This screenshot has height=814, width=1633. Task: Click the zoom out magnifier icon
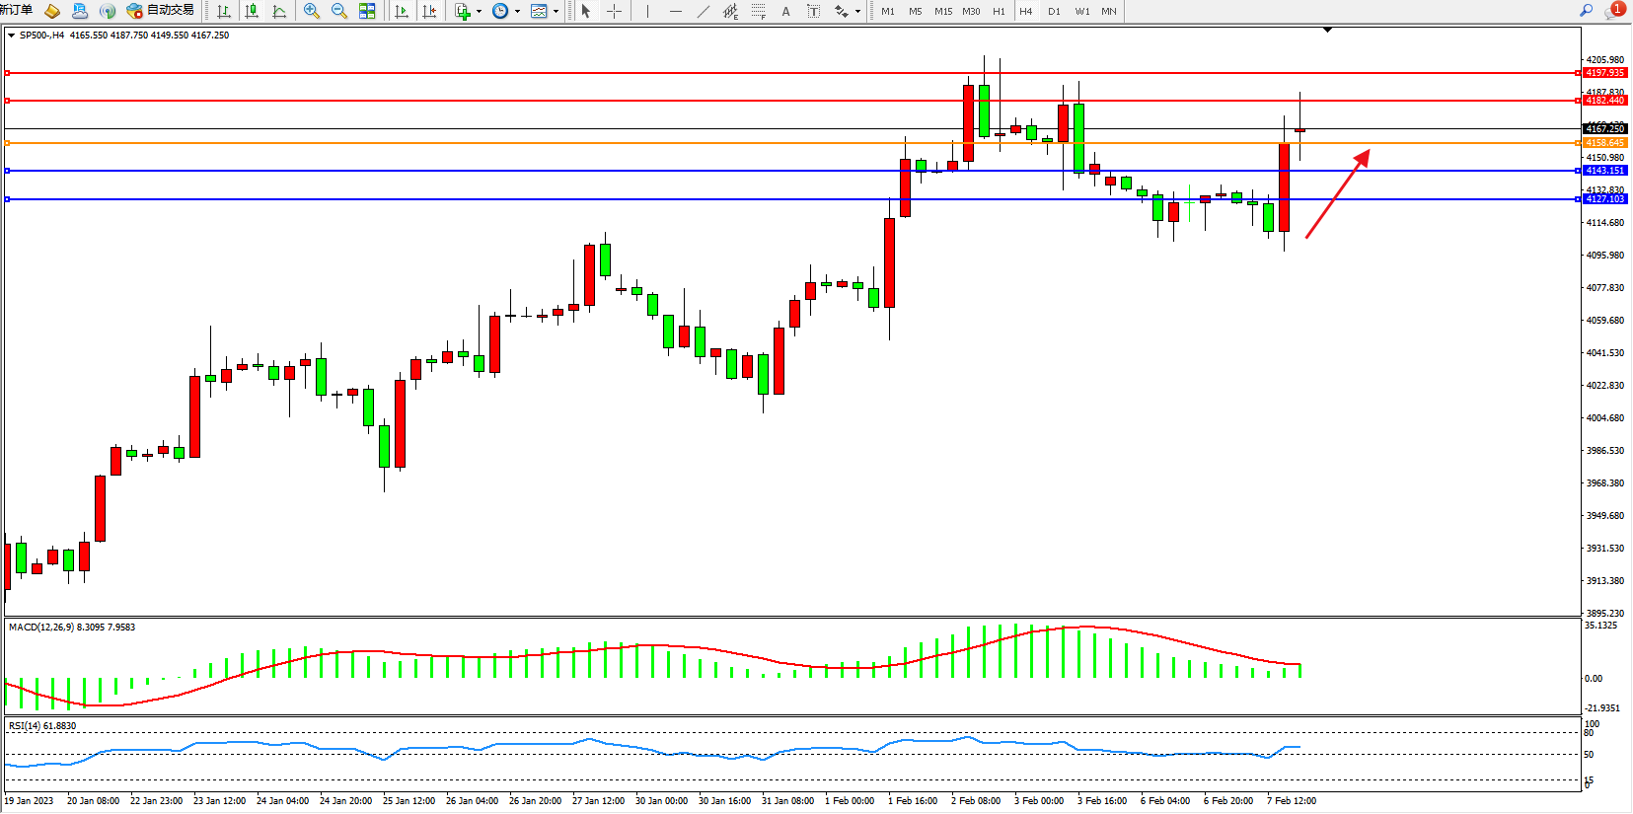coord(339,11)
